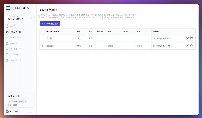Go to the ブックマーク page
This screenshot has width=202, height=118.
16,49
